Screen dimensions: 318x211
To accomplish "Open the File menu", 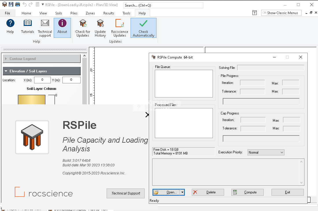I will point(8,13).
